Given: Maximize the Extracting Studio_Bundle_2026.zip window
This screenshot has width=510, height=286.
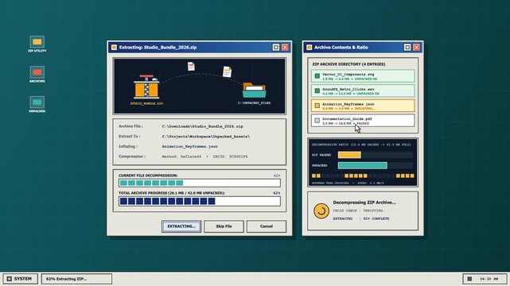Looking at the screenshot, I should [276, 48].
